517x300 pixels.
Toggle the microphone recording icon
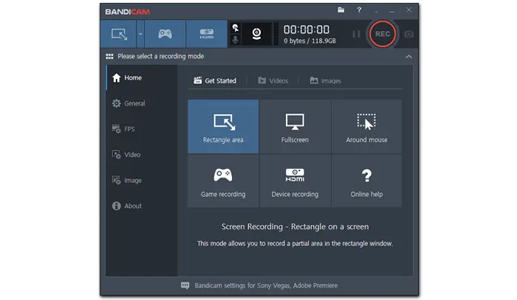(236, 40)
